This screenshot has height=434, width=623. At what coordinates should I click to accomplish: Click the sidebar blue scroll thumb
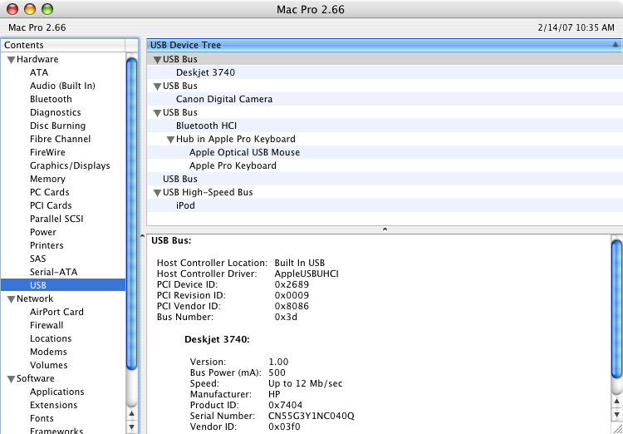131,214
